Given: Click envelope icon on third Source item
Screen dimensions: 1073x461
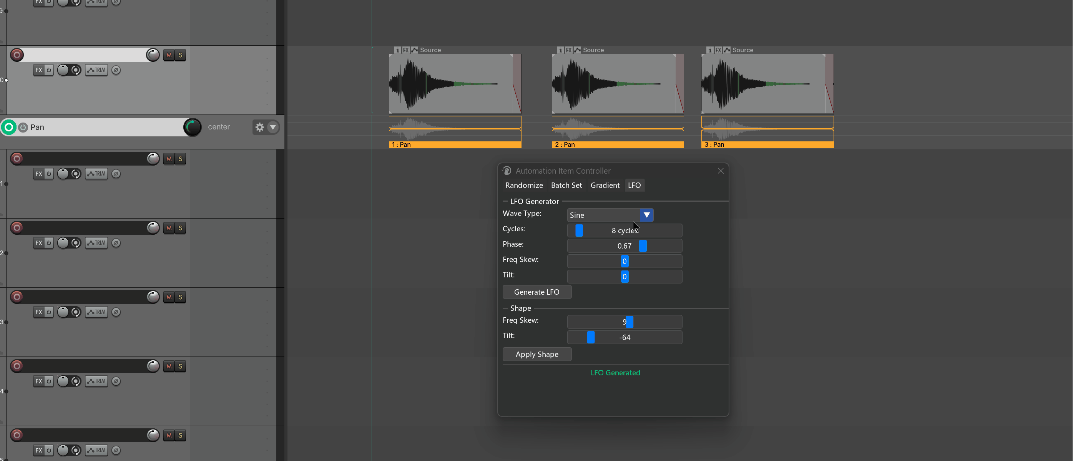Looking at the screenshot, I should coord(727,50).
